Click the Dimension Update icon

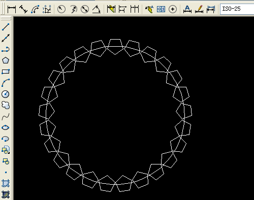[211, 9]
